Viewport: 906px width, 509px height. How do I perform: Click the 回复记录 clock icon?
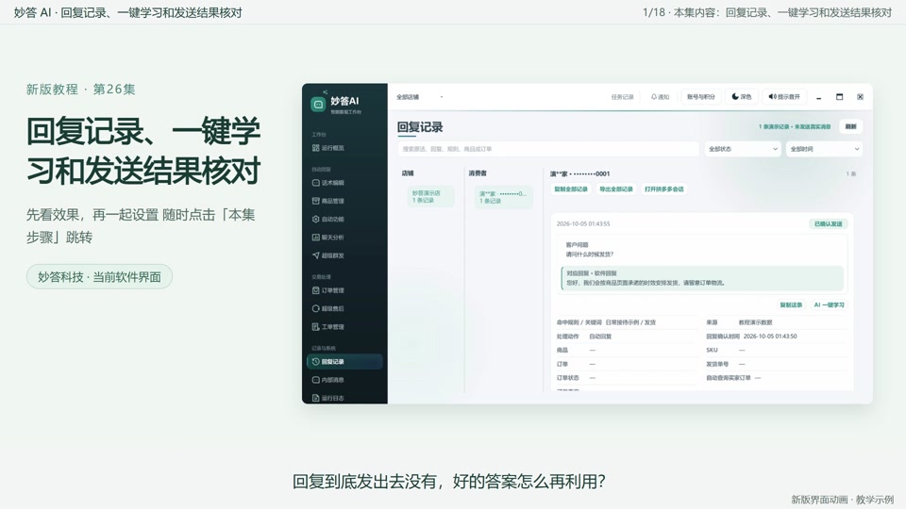click(x=315, y=361)
